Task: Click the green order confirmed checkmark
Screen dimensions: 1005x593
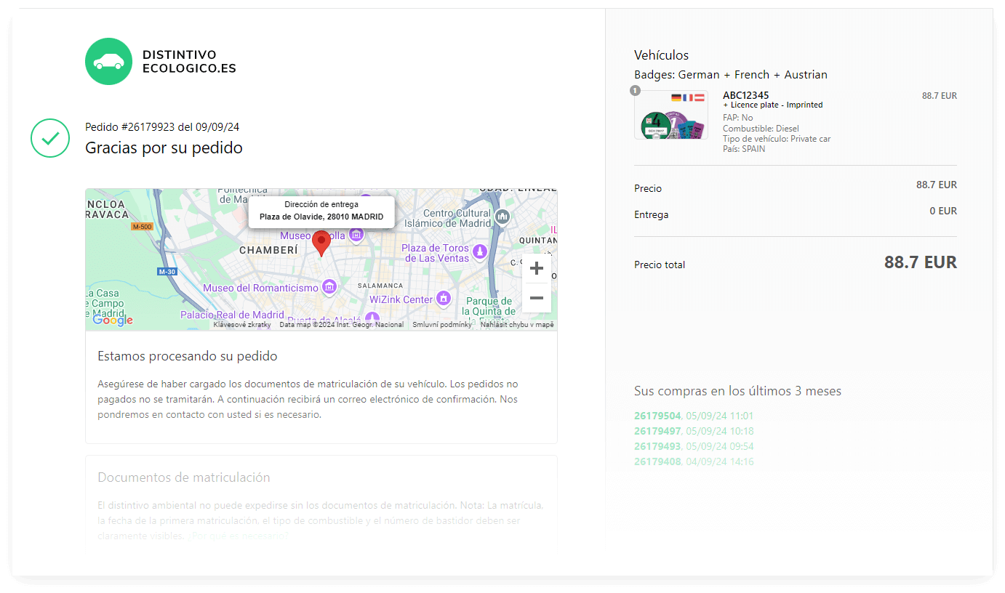Action: coord(49,138)
